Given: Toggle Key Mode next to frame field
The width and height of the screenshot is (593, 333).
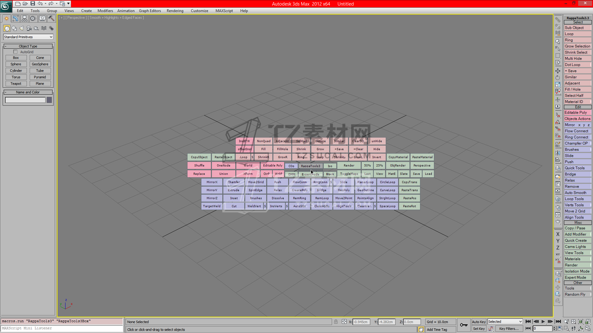Looking at the screenshot, I should pos(528,329).
